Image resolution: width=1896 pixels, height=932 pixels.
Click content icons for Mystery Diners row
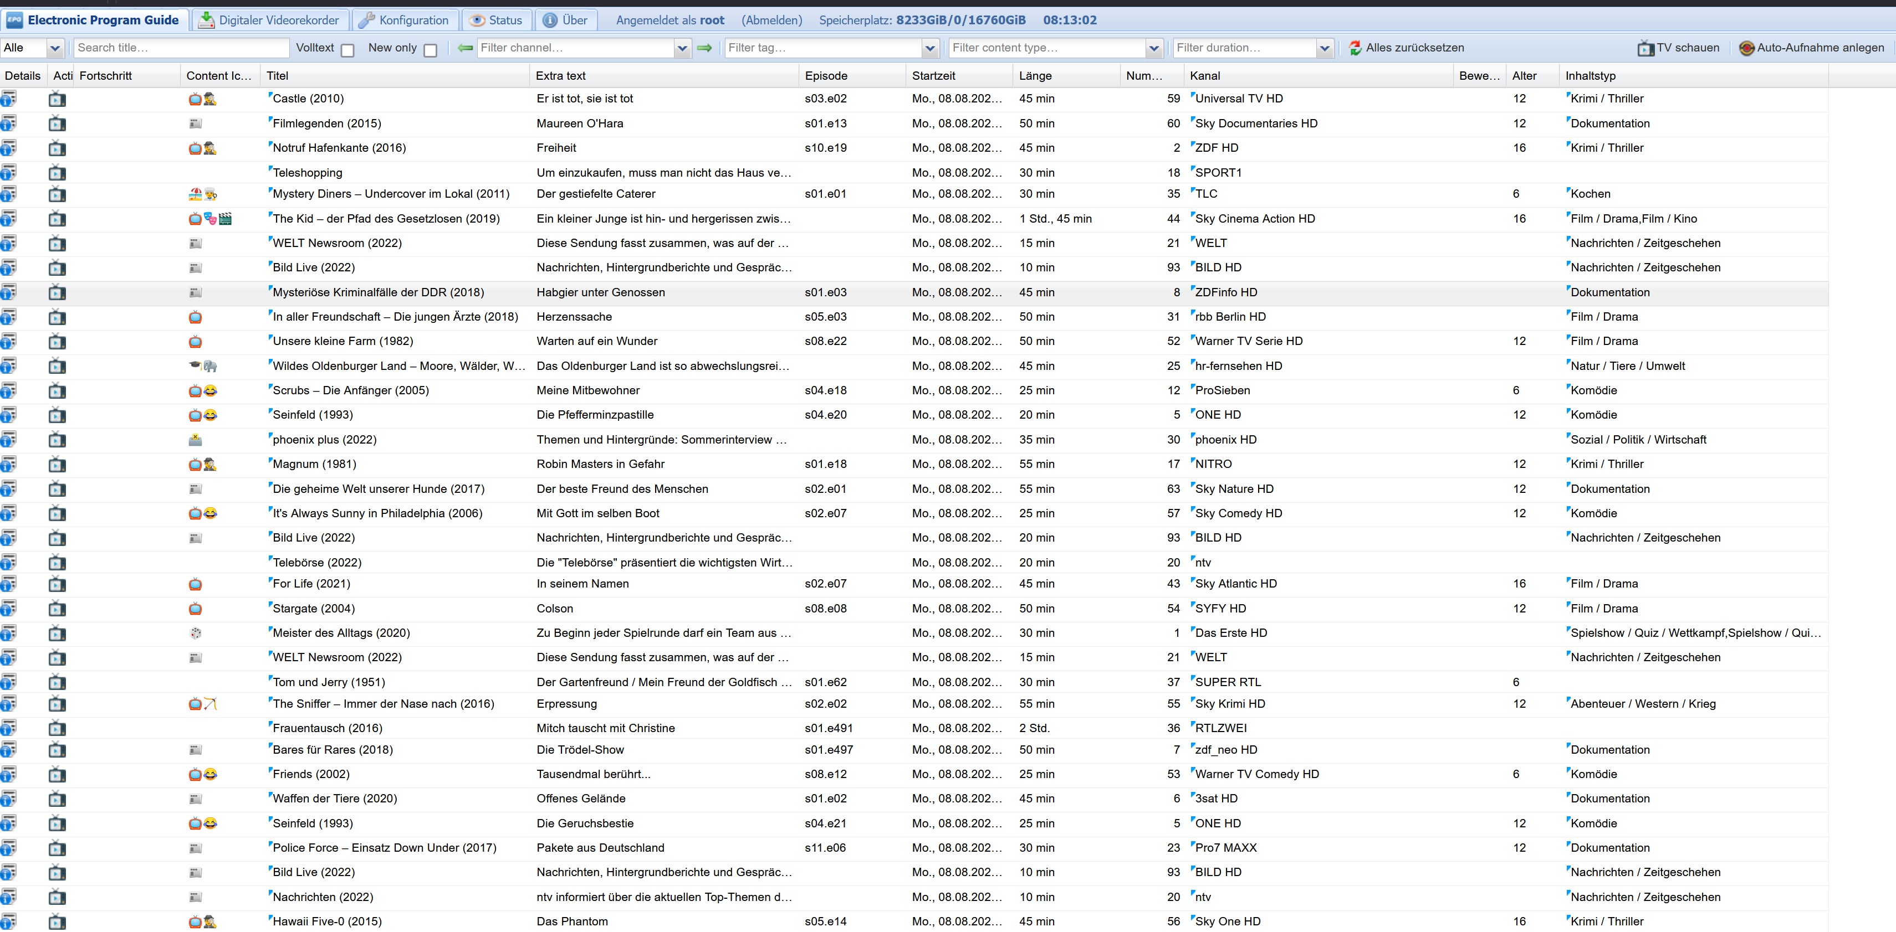click(202, 194)
